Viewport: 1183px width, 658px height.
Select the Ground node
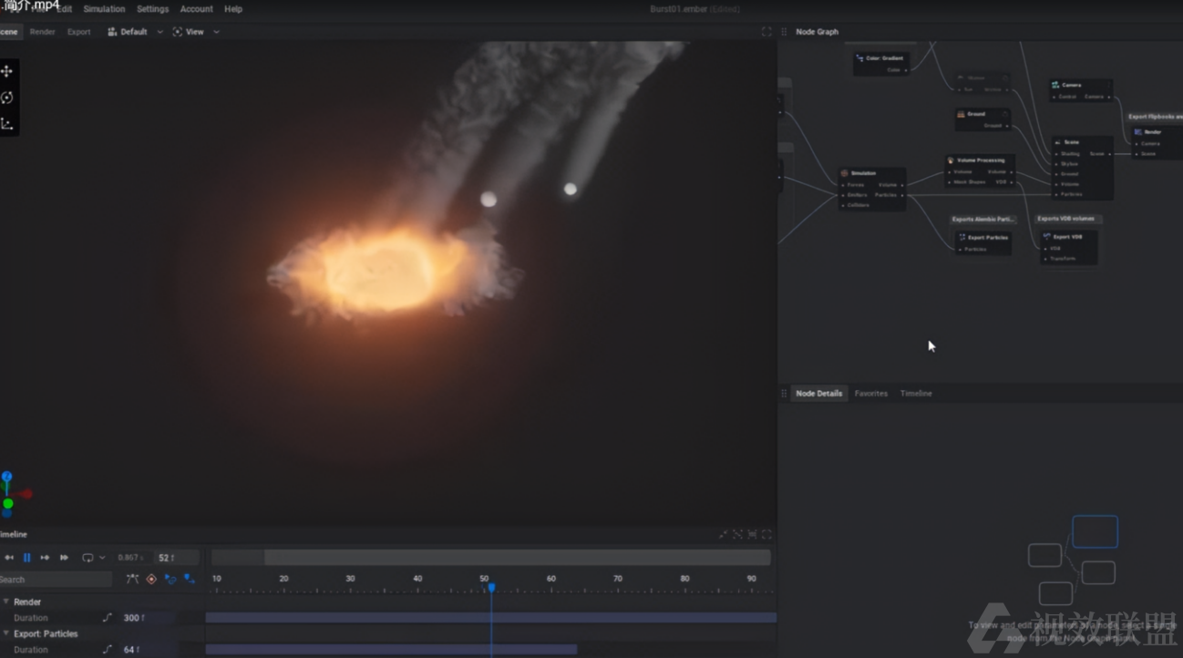click(x=982, y=119)
